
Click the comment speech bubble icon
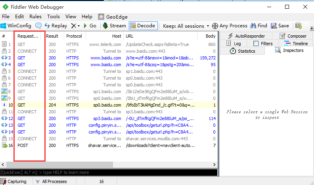38,26
